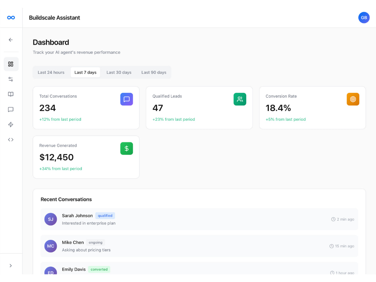Click the 15 min ago timestamp
The width and height of the screenshot is (376, 282).
tap(344, 246)
